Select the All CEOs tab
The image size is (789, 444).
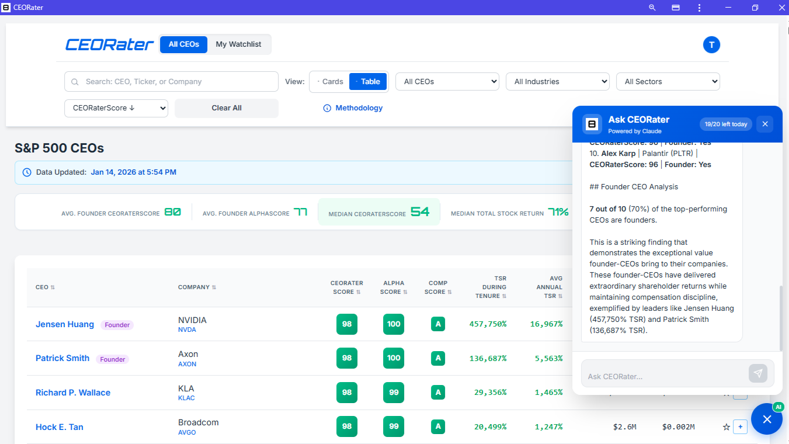tap(184, 44)
